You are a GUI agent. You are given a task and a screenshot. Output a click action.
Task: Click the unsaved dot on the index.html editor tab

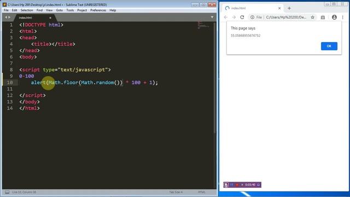[50, 18]
